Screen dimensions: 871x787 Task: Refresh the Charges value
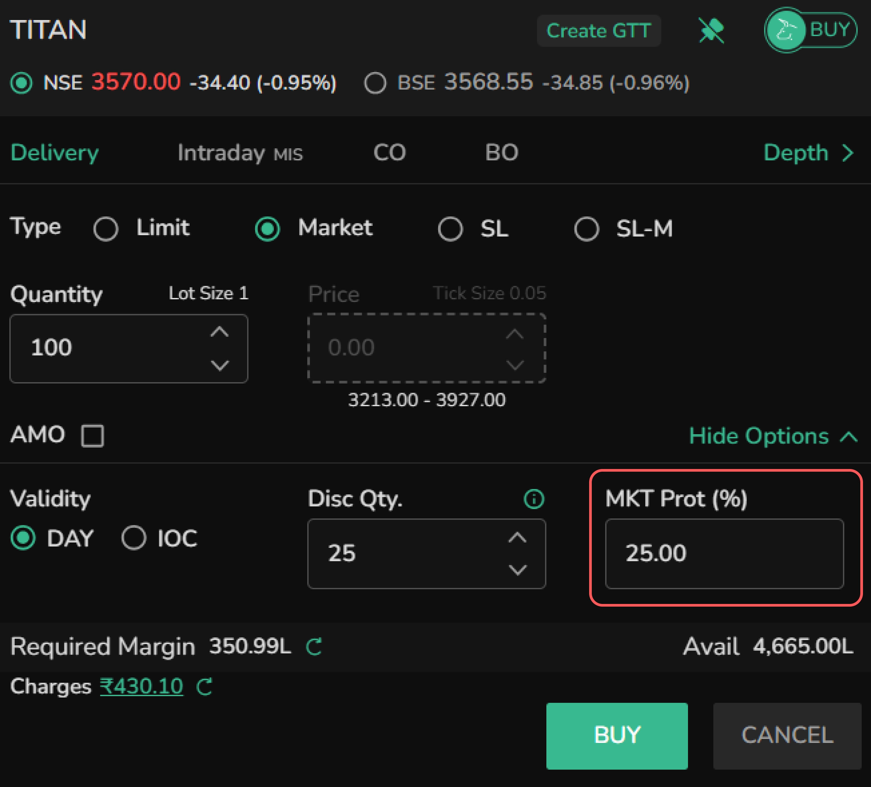(204, 686)
